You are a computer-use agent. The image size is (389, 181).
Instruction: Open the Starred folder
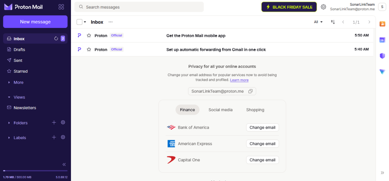click(35, 71)
